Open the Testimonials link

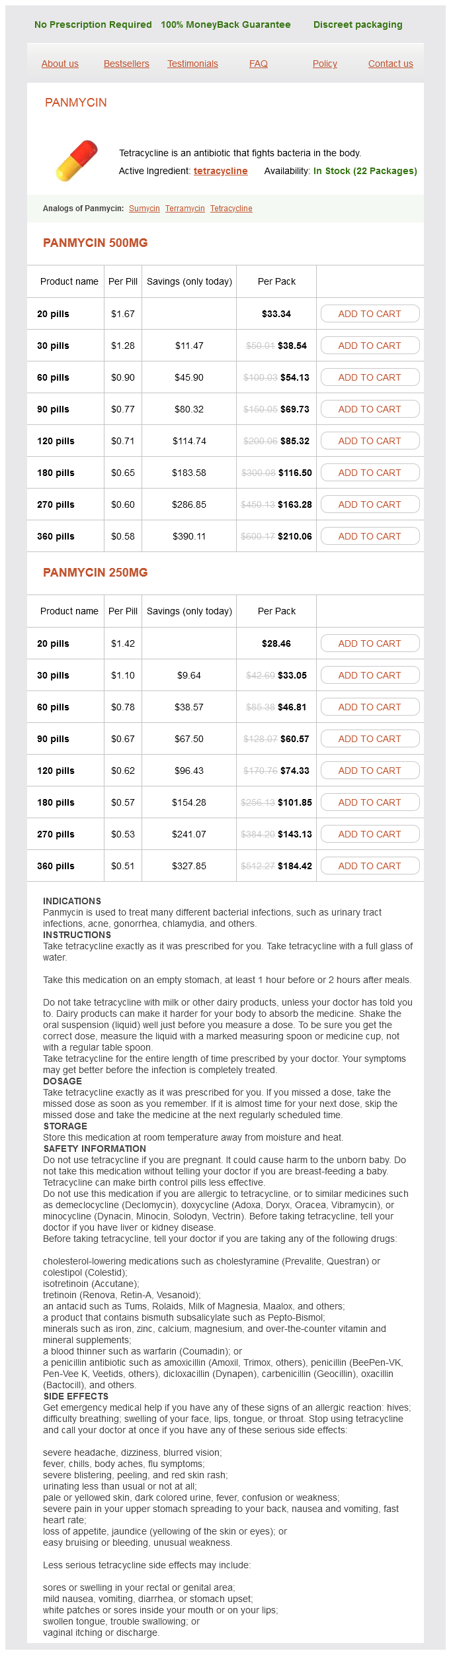pyautogui.click(x=192, y=64)
